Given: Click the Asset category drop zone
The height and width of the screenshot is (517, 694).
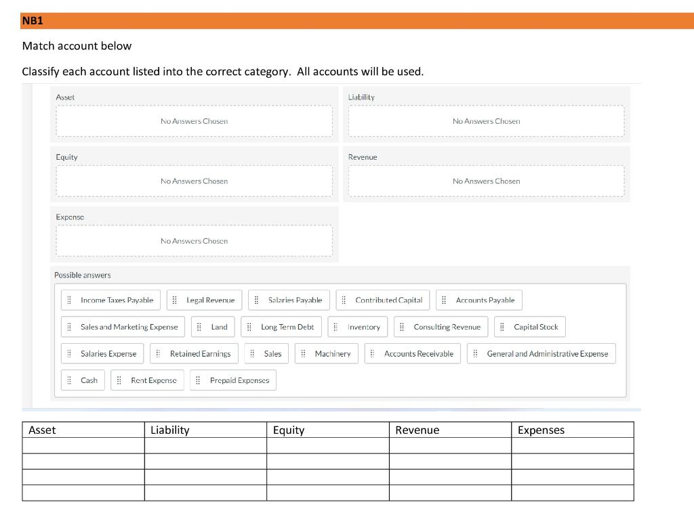Looking at the screenshot, I should (x=195, y=121).
